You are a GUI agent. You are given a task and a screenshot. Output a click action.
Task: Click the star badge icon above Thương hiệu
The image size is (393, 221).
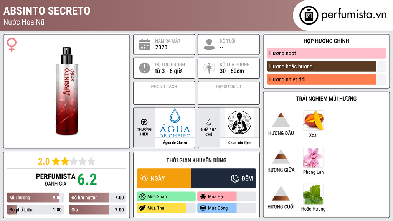coord(144,122)
